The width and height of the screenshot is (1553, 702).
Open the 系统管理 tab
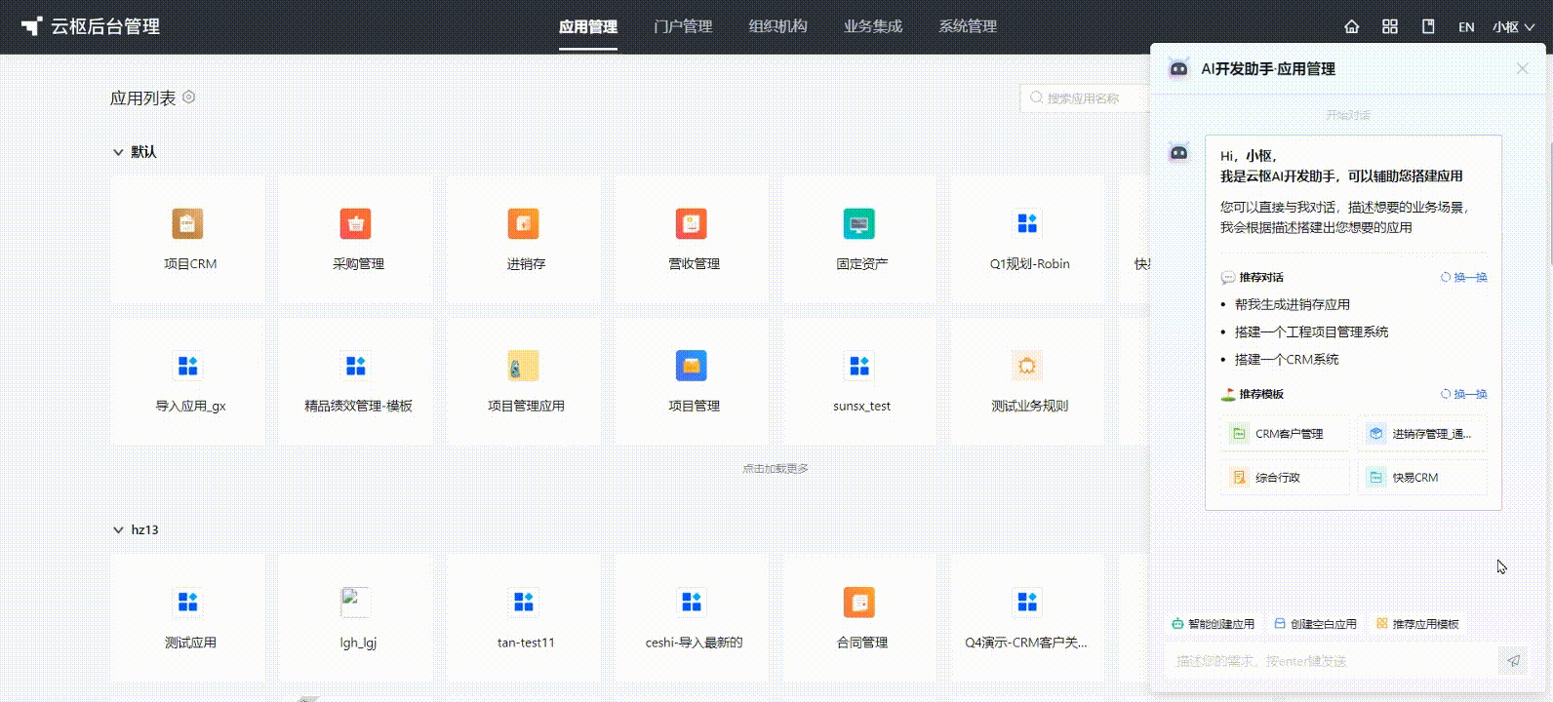(x=968, y=26)
